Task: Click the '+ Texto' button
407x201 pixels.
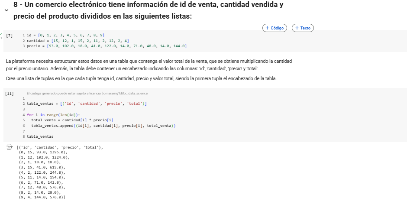Action: coord(303,28)
